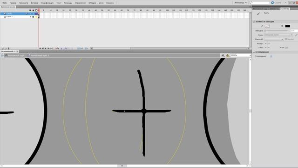Go to first frame playback button

click(x=40, y=49)
